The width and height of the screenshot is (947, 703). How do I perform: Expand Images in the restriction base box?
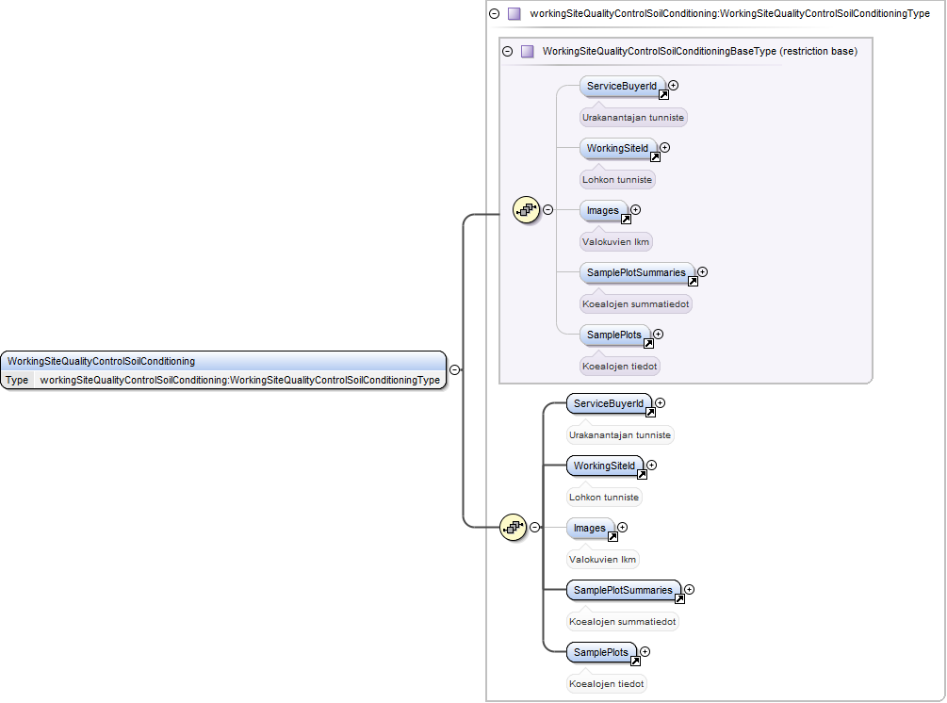635,209
